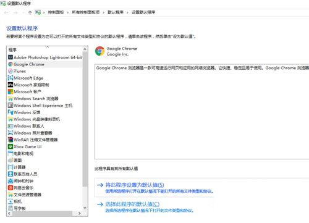This screenshot has height=223, width=309.
Task: Click the Forward navigation arrow
Action: click(15, 13)
